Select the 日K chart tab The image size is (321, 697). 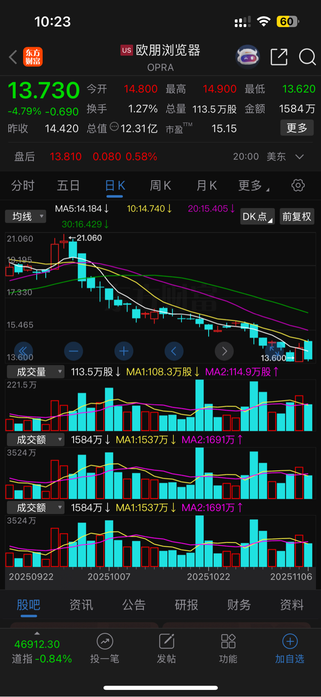tap(115, 186)
